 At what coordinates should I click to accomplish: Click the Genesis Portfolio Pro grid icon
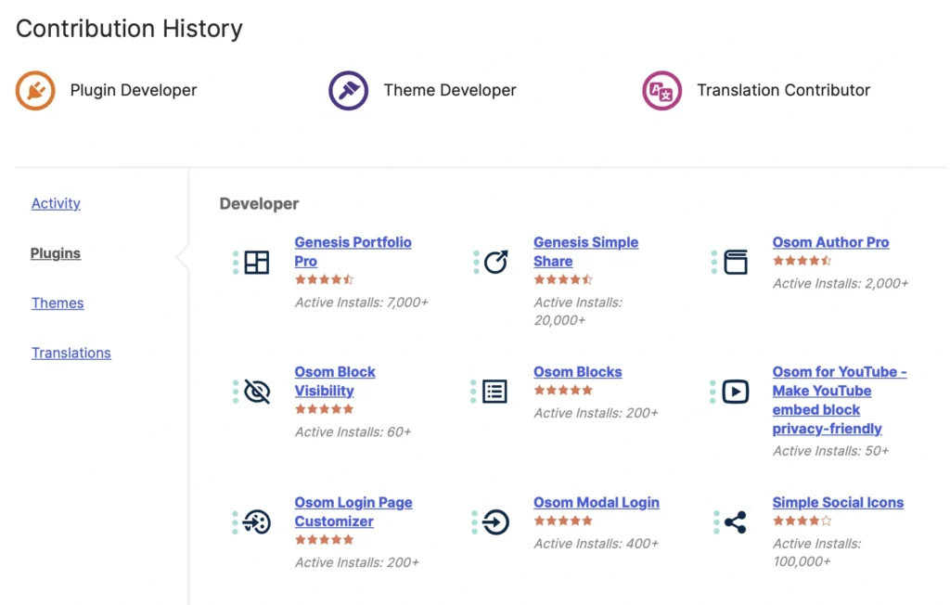coord(256,263)
